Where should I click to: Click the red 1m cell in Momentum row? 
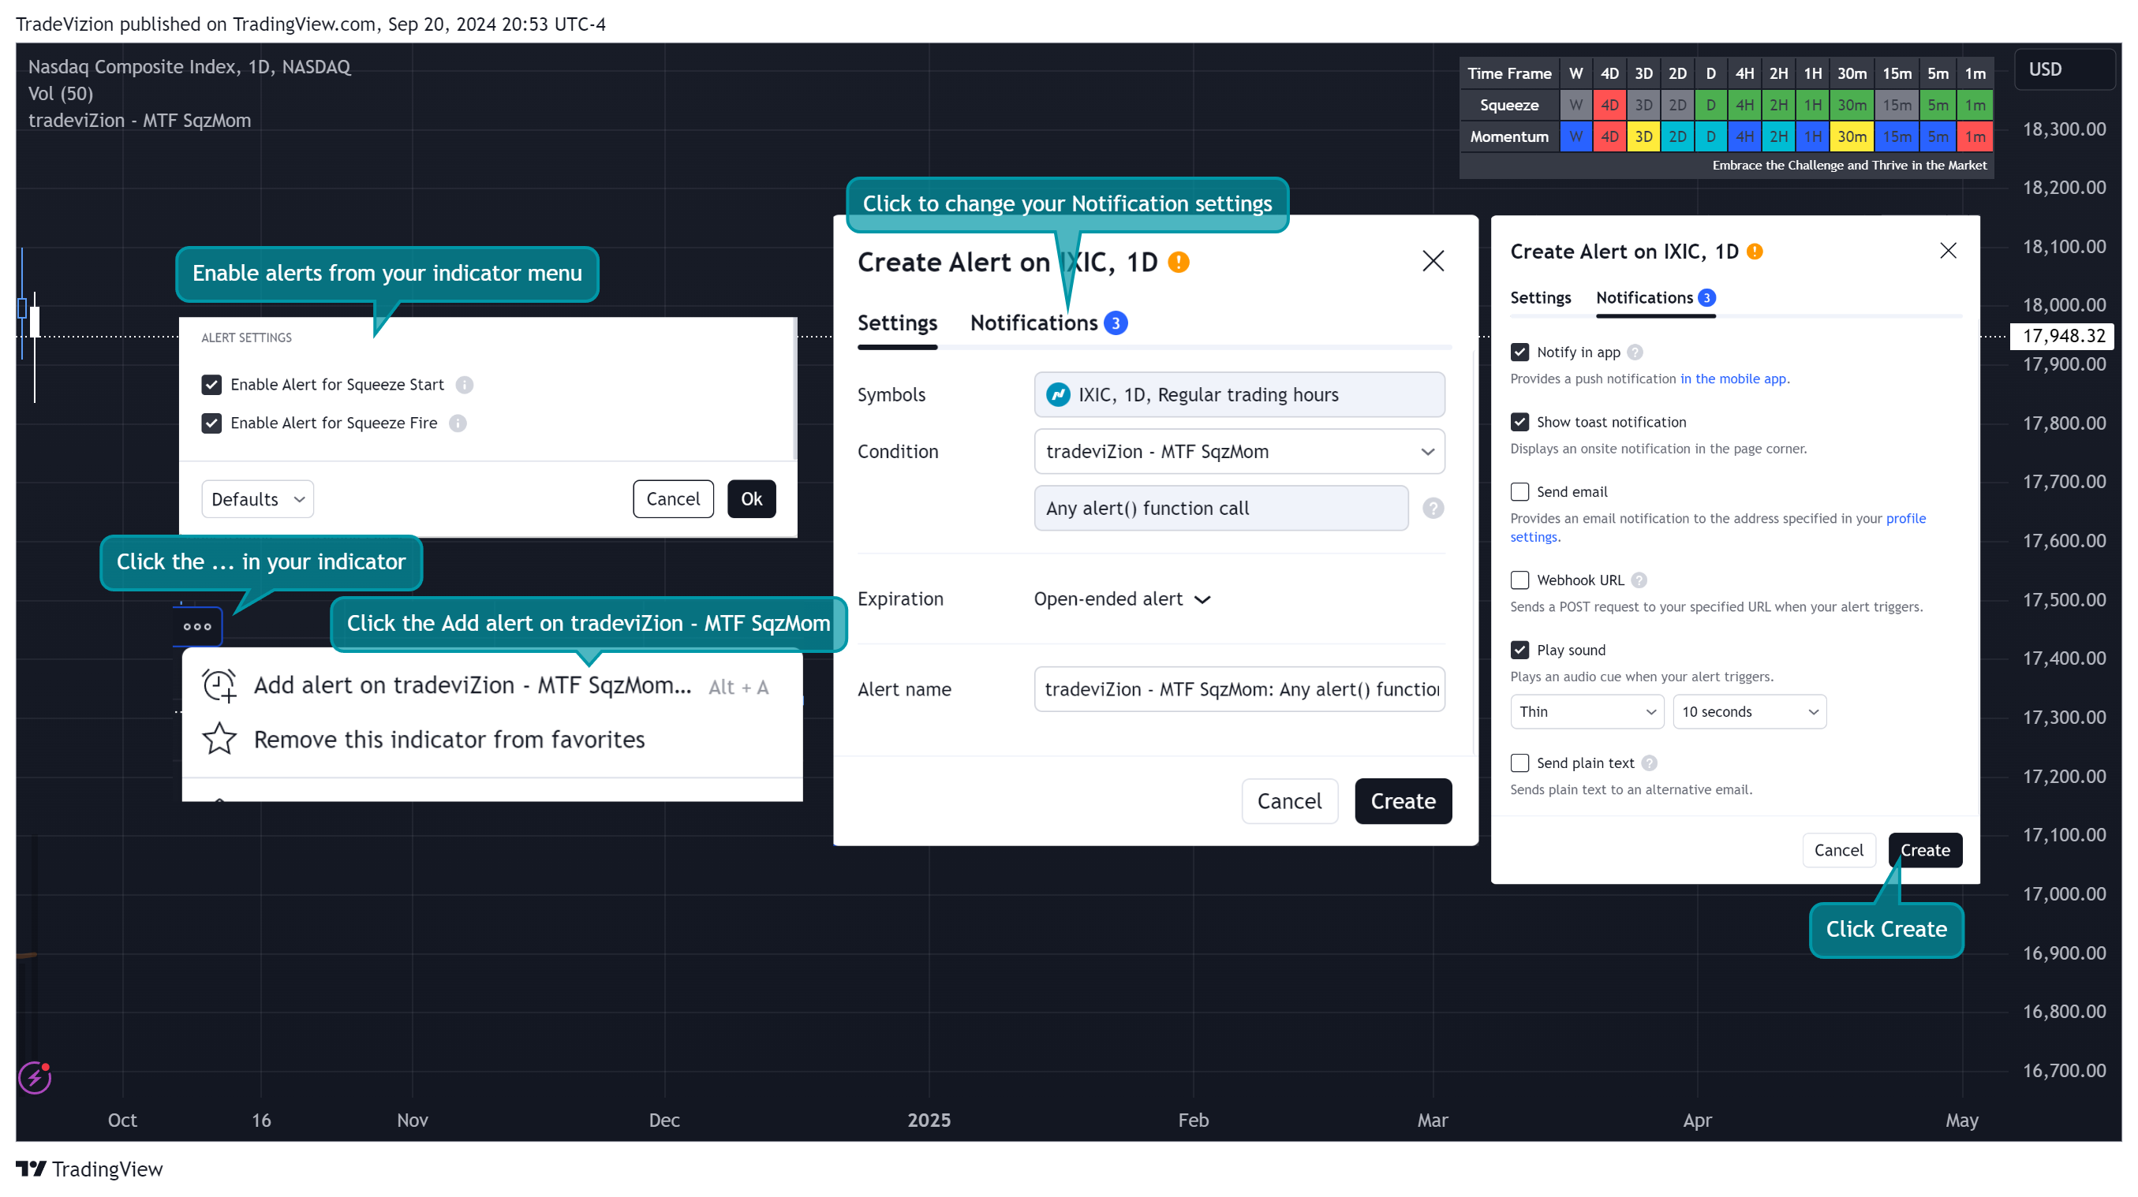click(x=1975, y=137)
